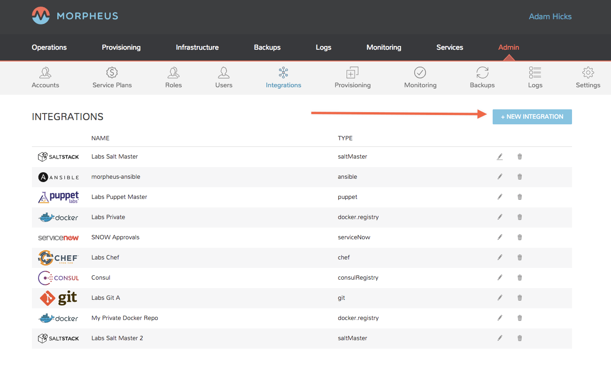Go to Roles admin page
Image resolution: width=611 pixels, height=389 pixels.
[x=173, y=78]
